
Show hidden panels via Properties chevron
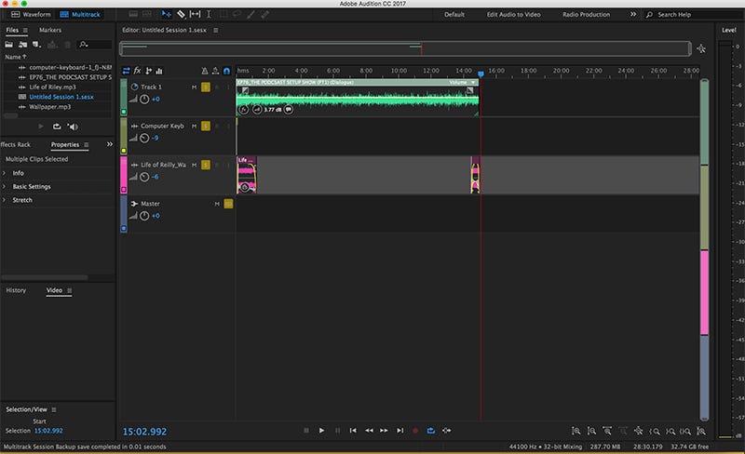click(110, 144)
